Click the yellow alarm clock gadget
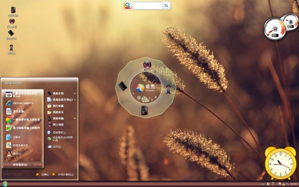The height and width of the screenshot is (187, 299). coord(280,163)
